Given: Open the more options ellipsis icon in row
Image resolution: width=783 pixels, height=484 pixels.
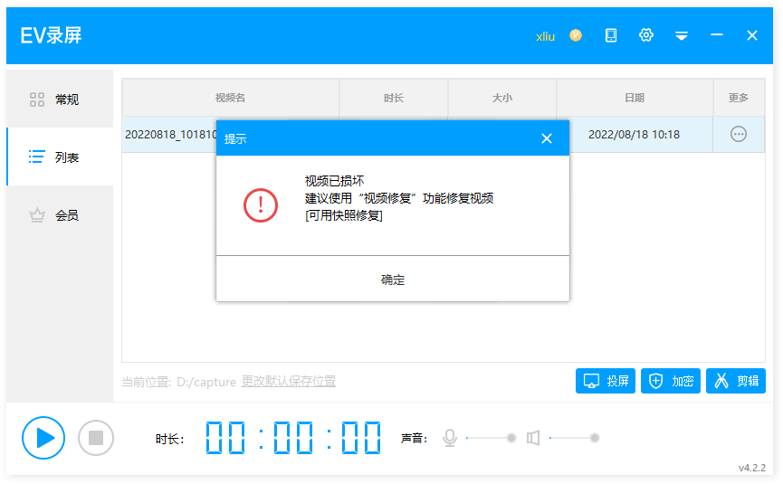Looking at the screenshot, I should tap(739, 134).
